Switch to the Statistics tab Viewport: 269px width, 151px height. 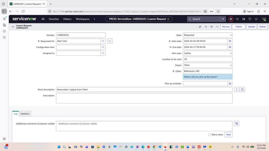point(25,114)
